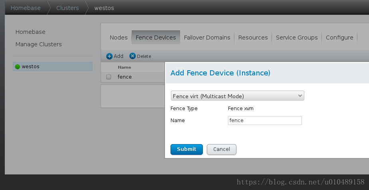The height and width of the screenshot is (190, 369).
Task: Click Homebase in the breadcrumb bar
Action: [26, 8]
